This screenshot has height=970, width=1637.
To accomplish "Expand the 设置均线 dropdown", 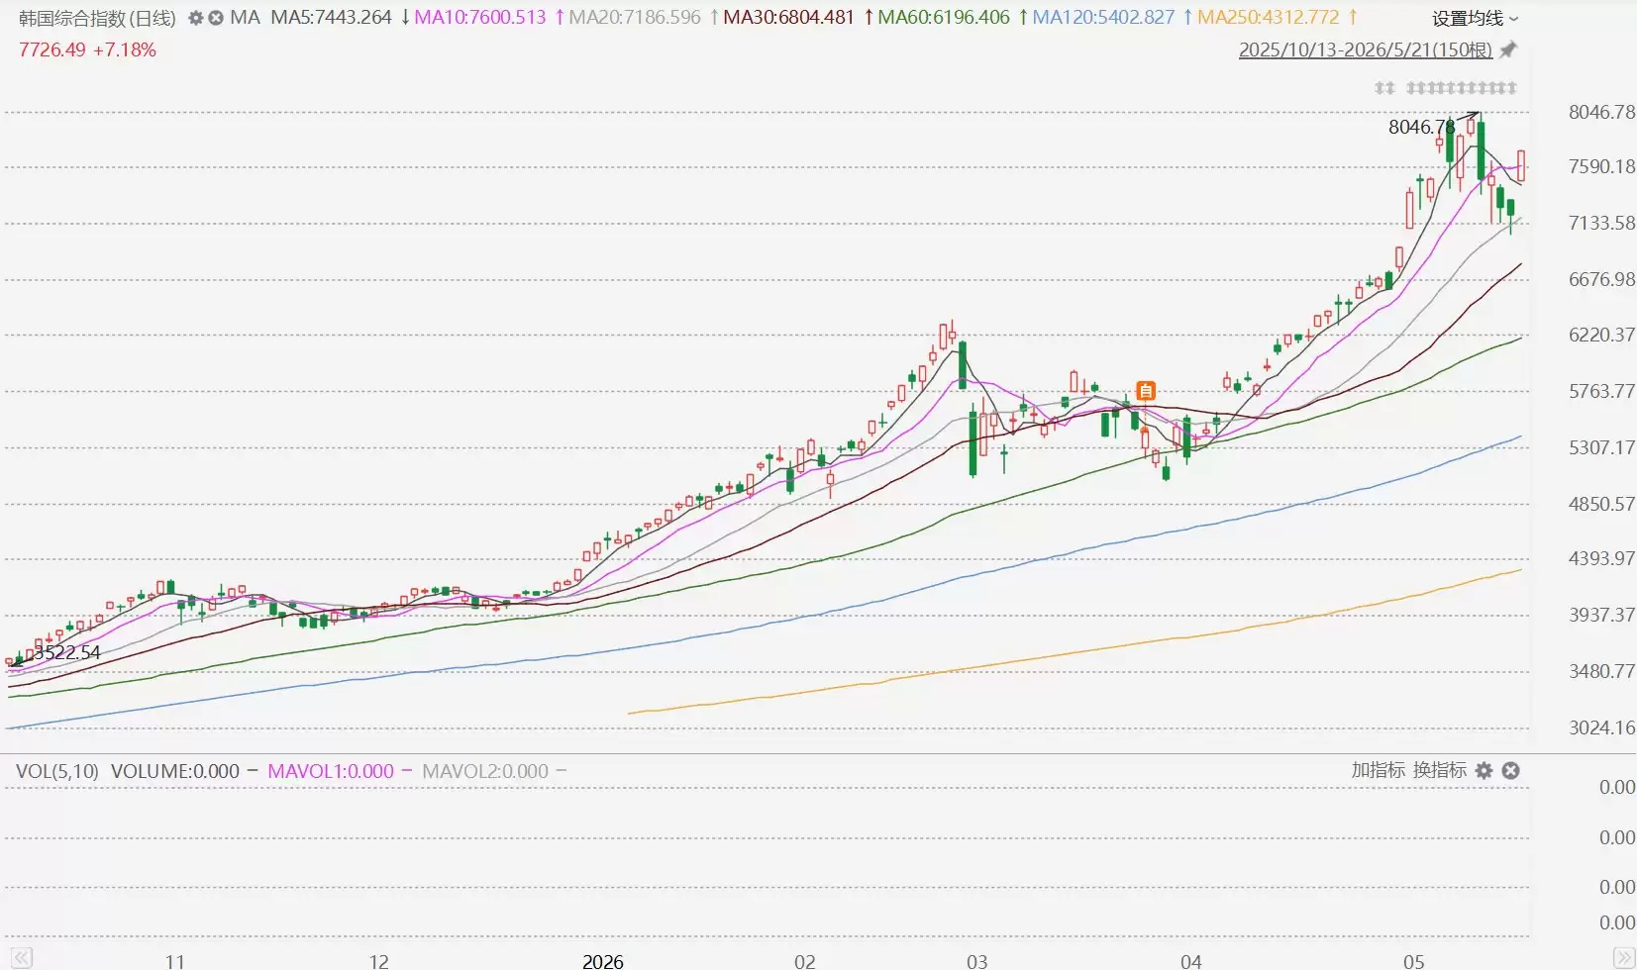I will click(x=1475, y=18).
